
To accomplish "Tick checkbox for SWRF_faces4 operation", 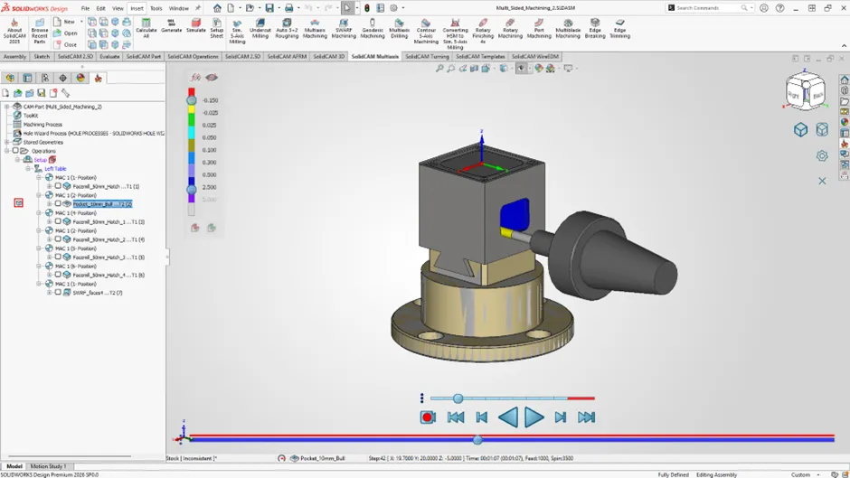I will [x=58, y=292].
